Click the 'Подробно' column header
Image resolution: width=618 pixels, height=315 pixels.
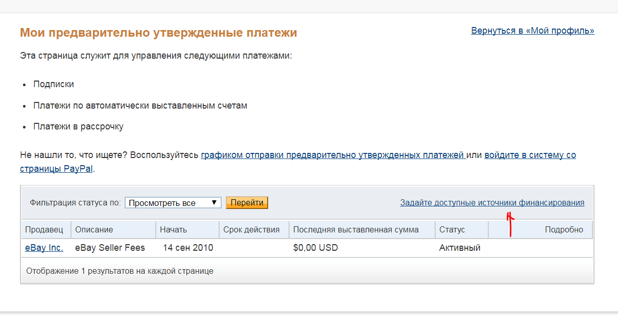564,230
